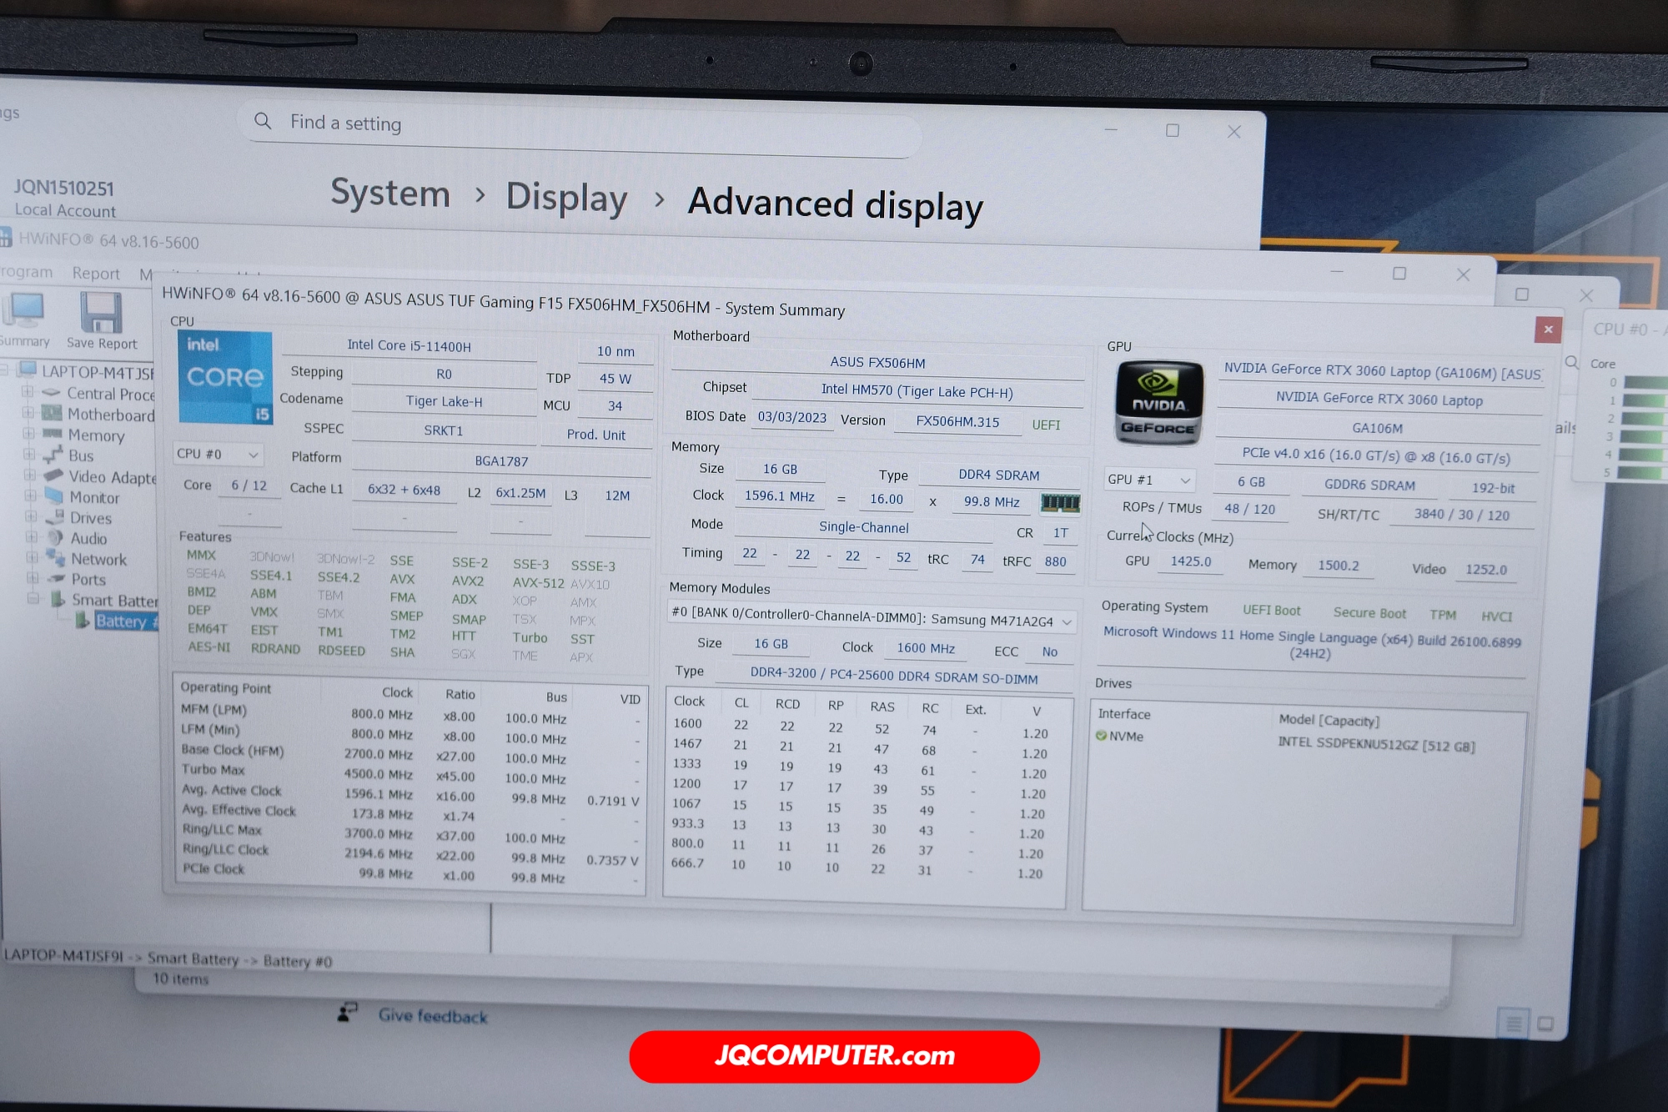This screenshot has width=1668, height=1112.
Task: Expand the Memory tree node
Action: click(29, 434)
